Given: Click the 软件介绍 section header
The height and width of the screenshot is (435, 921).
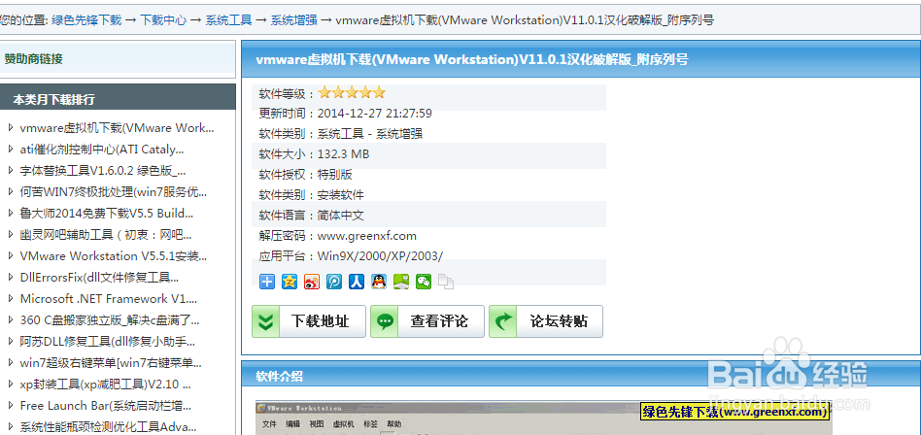Looking at the screenshot, I should click(x=280, y=377).
